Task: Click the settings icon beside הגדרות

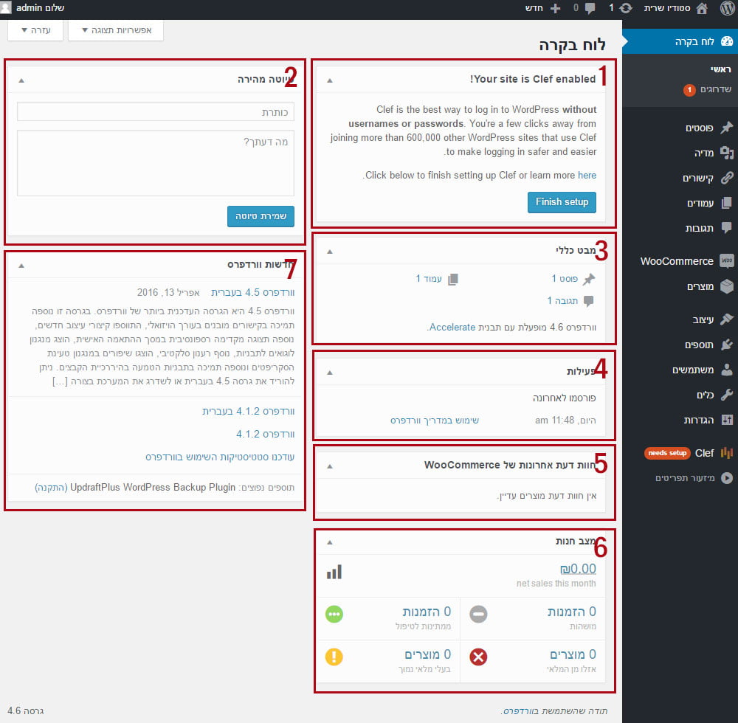Action: click(x=727, y=420)
